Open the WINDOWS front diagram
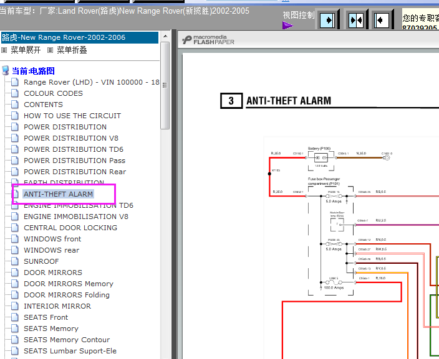Screen dimensions: 439x359 52,239
